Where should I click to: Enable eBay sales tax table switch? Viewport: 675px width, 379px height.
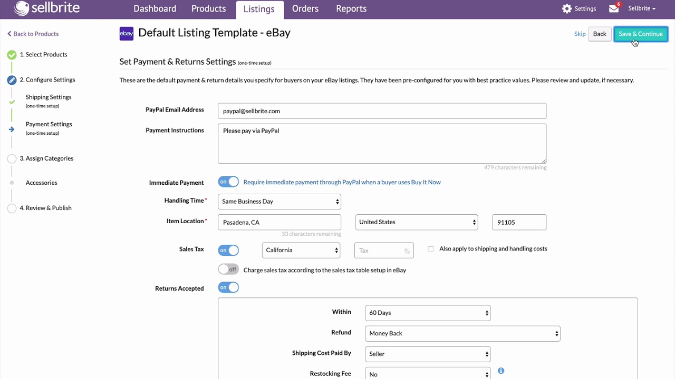[x=228, y=270]
